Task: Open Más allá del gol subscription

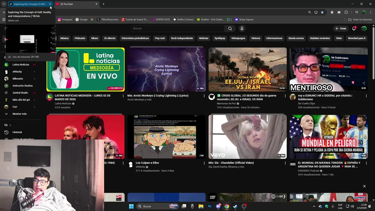Action: click(x=21, y=100)
